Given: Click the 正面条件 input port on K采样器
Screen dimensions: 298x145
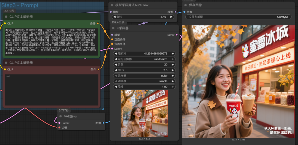Looking at the screenshot, I should click(112, 39).
